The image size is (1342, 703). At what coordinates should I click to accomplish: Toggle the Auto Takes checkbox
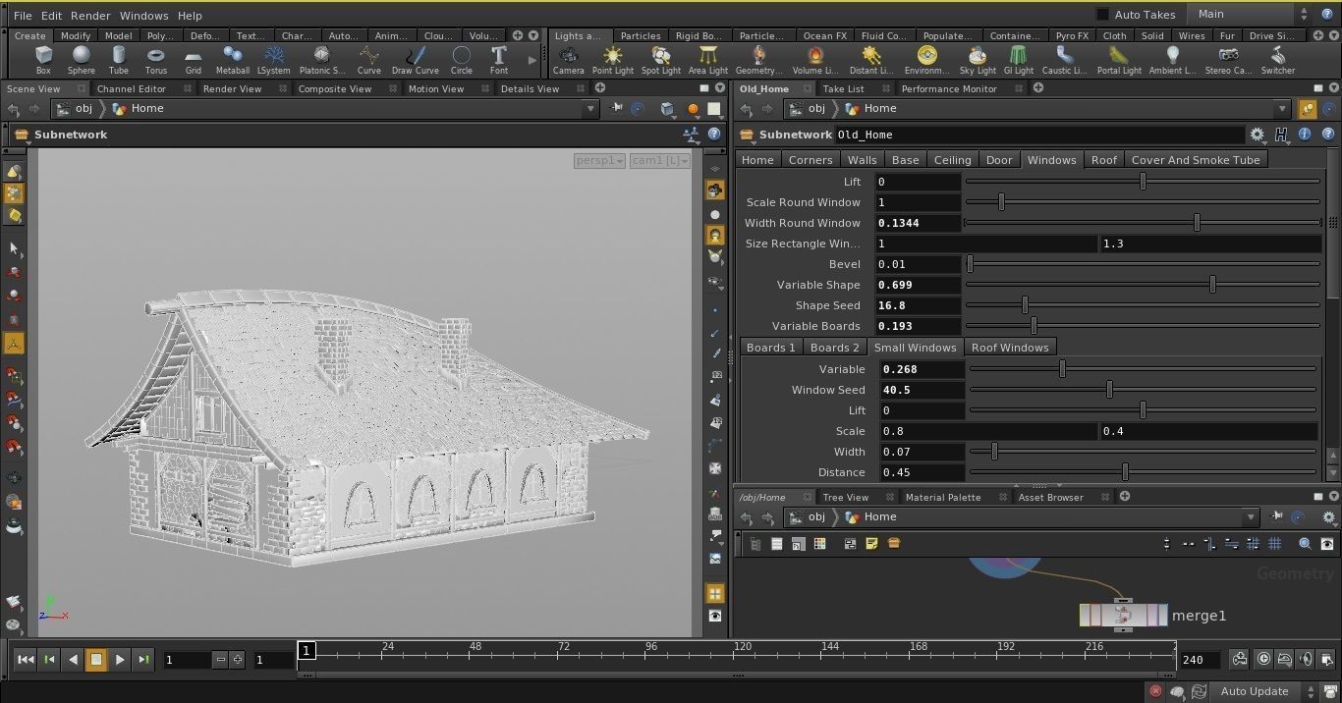1102,15
